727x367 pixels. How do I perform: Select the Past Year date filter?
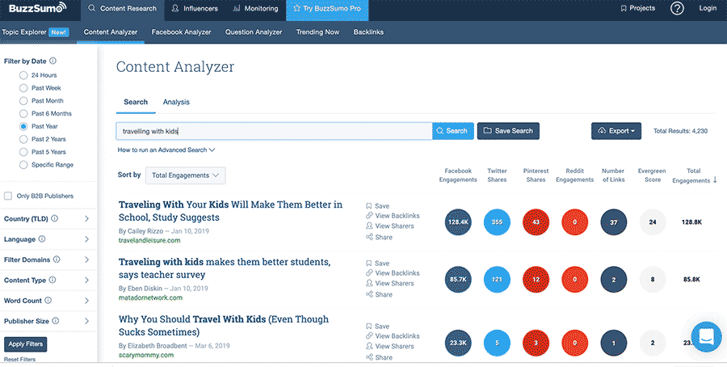[23, 126]
